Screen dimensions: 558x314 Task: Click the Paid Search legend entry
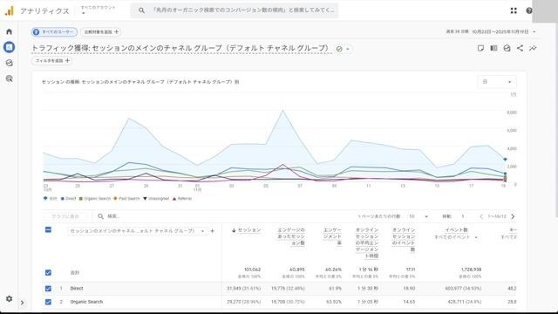(x=126, y=199)
